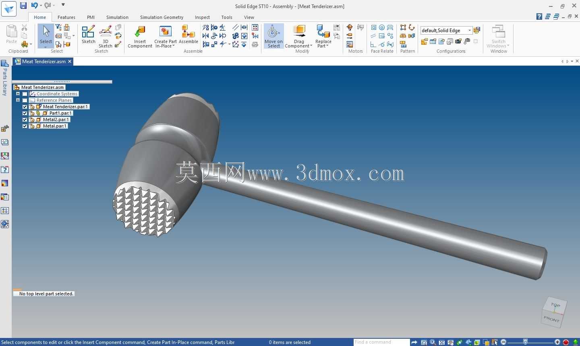Open the default,Solid Edge configuration dropdown
This screenshot has width=580, height=346.
pos(469,31)
